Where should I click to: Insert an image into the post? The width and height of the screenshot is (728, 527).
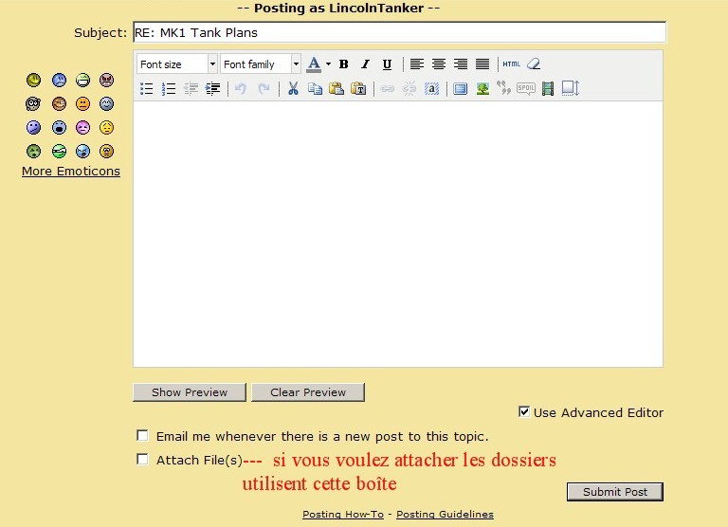(x=482, y=89)
